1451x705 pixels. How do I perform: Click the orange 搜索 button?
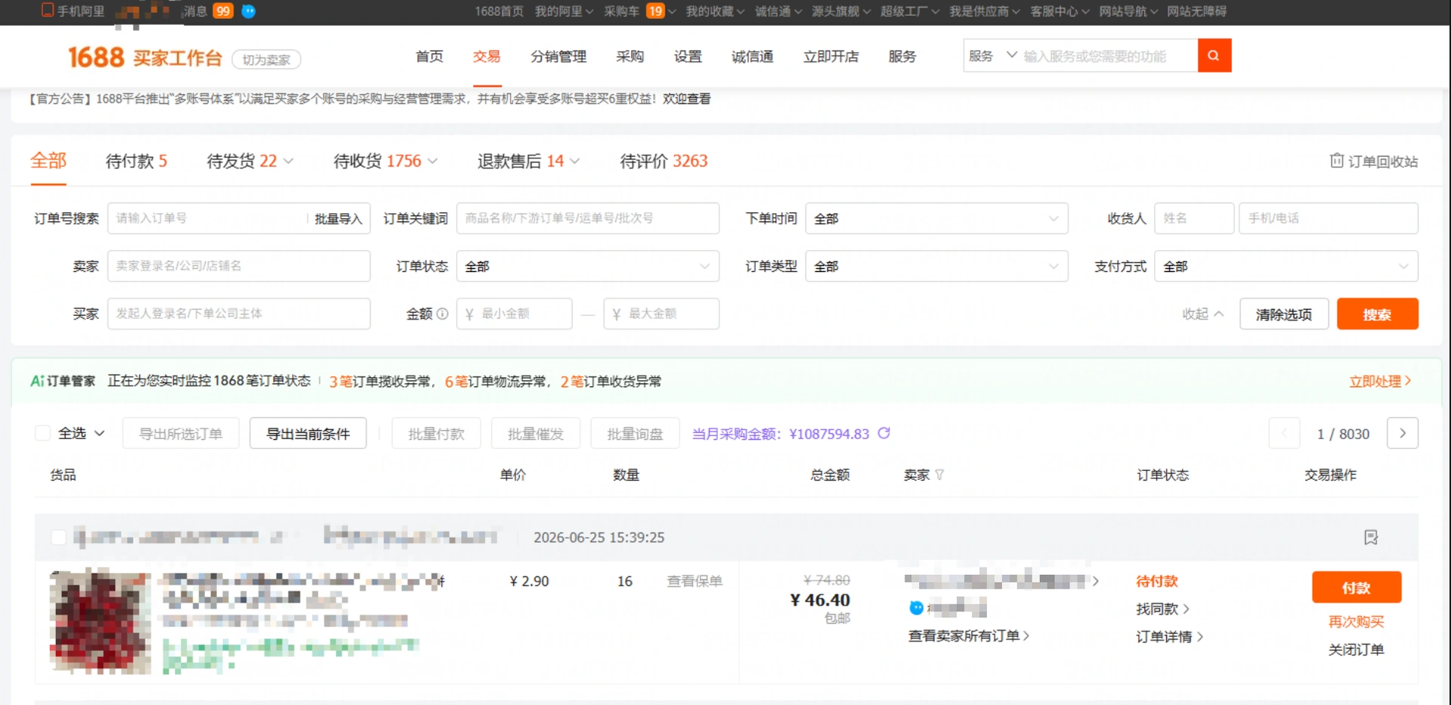point(1377,314)
